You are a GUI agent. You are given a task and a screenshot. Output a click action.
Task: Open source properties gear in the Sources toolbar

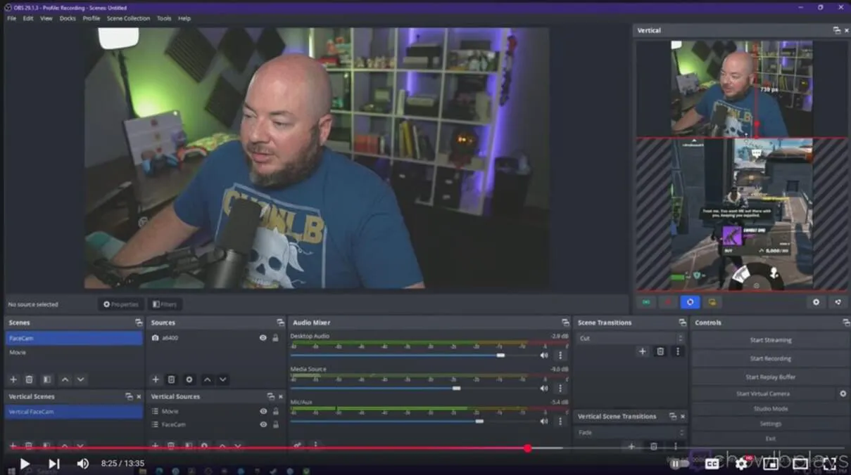(189, 379)
